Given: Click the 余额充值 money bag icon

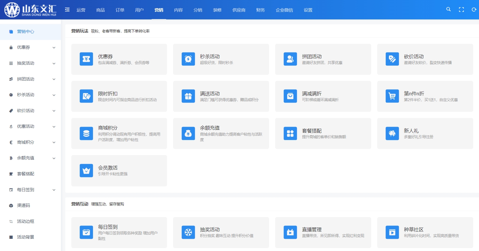Looking at the screenshot, I should point(188,133).
